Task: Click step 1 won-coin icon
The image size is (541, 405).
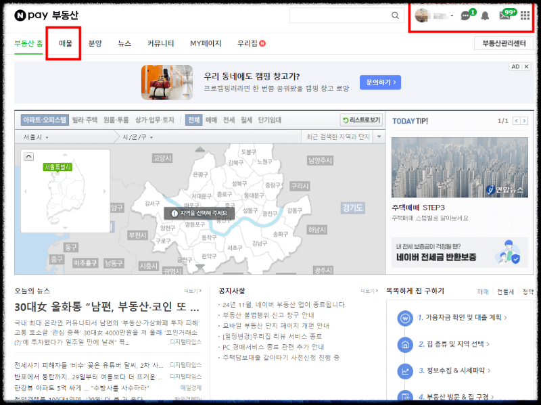Action: pyautogui.click(x=405, y=318)
